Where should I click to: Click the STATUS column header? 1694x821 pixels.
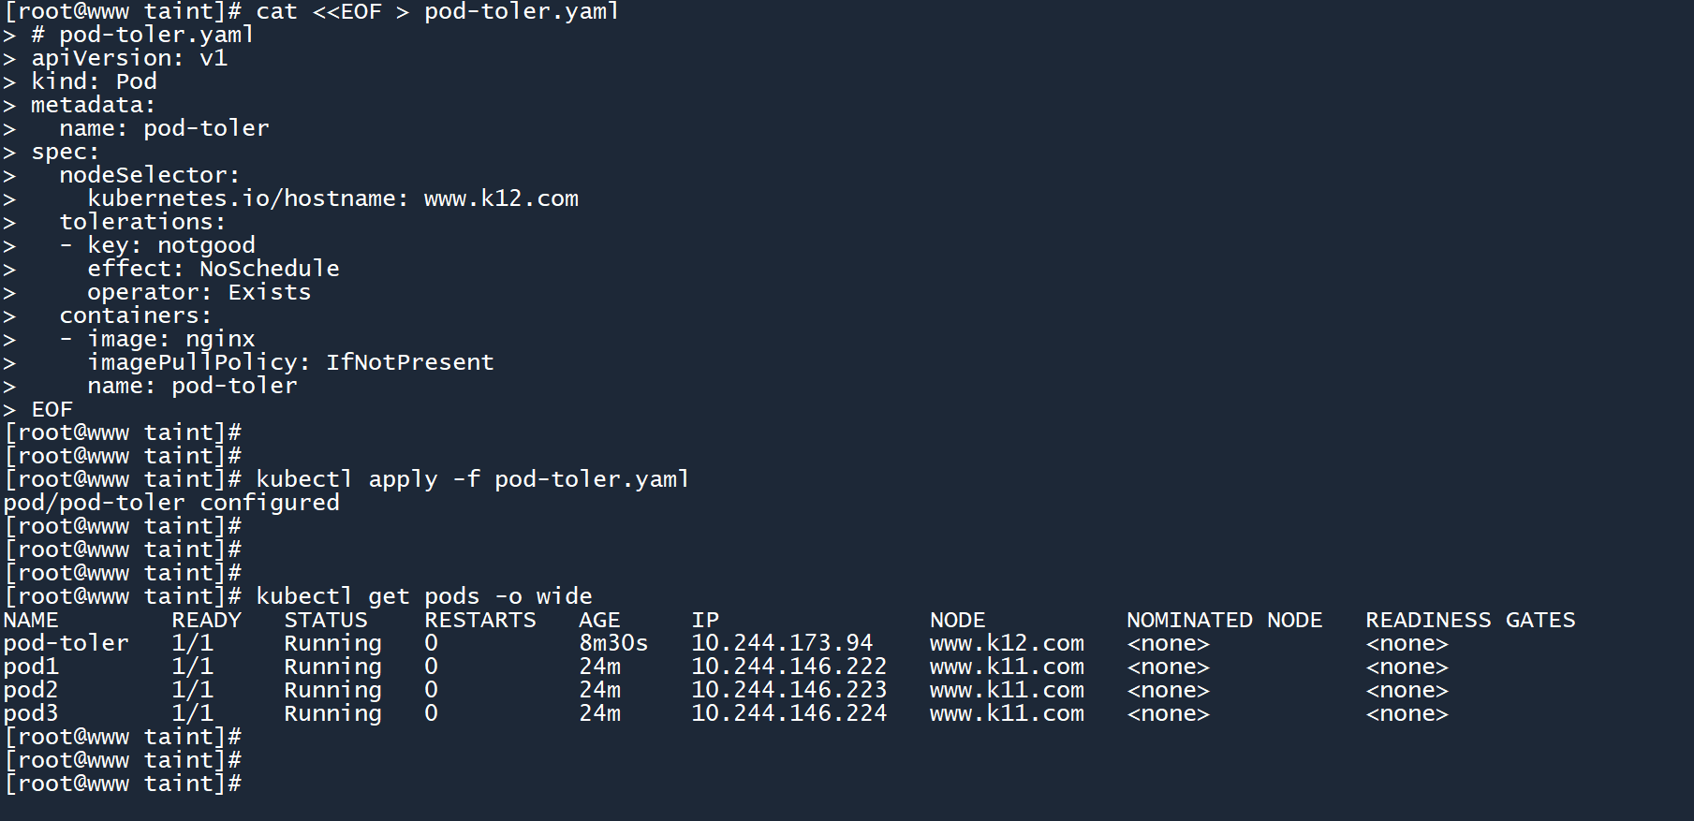(326, 621)
